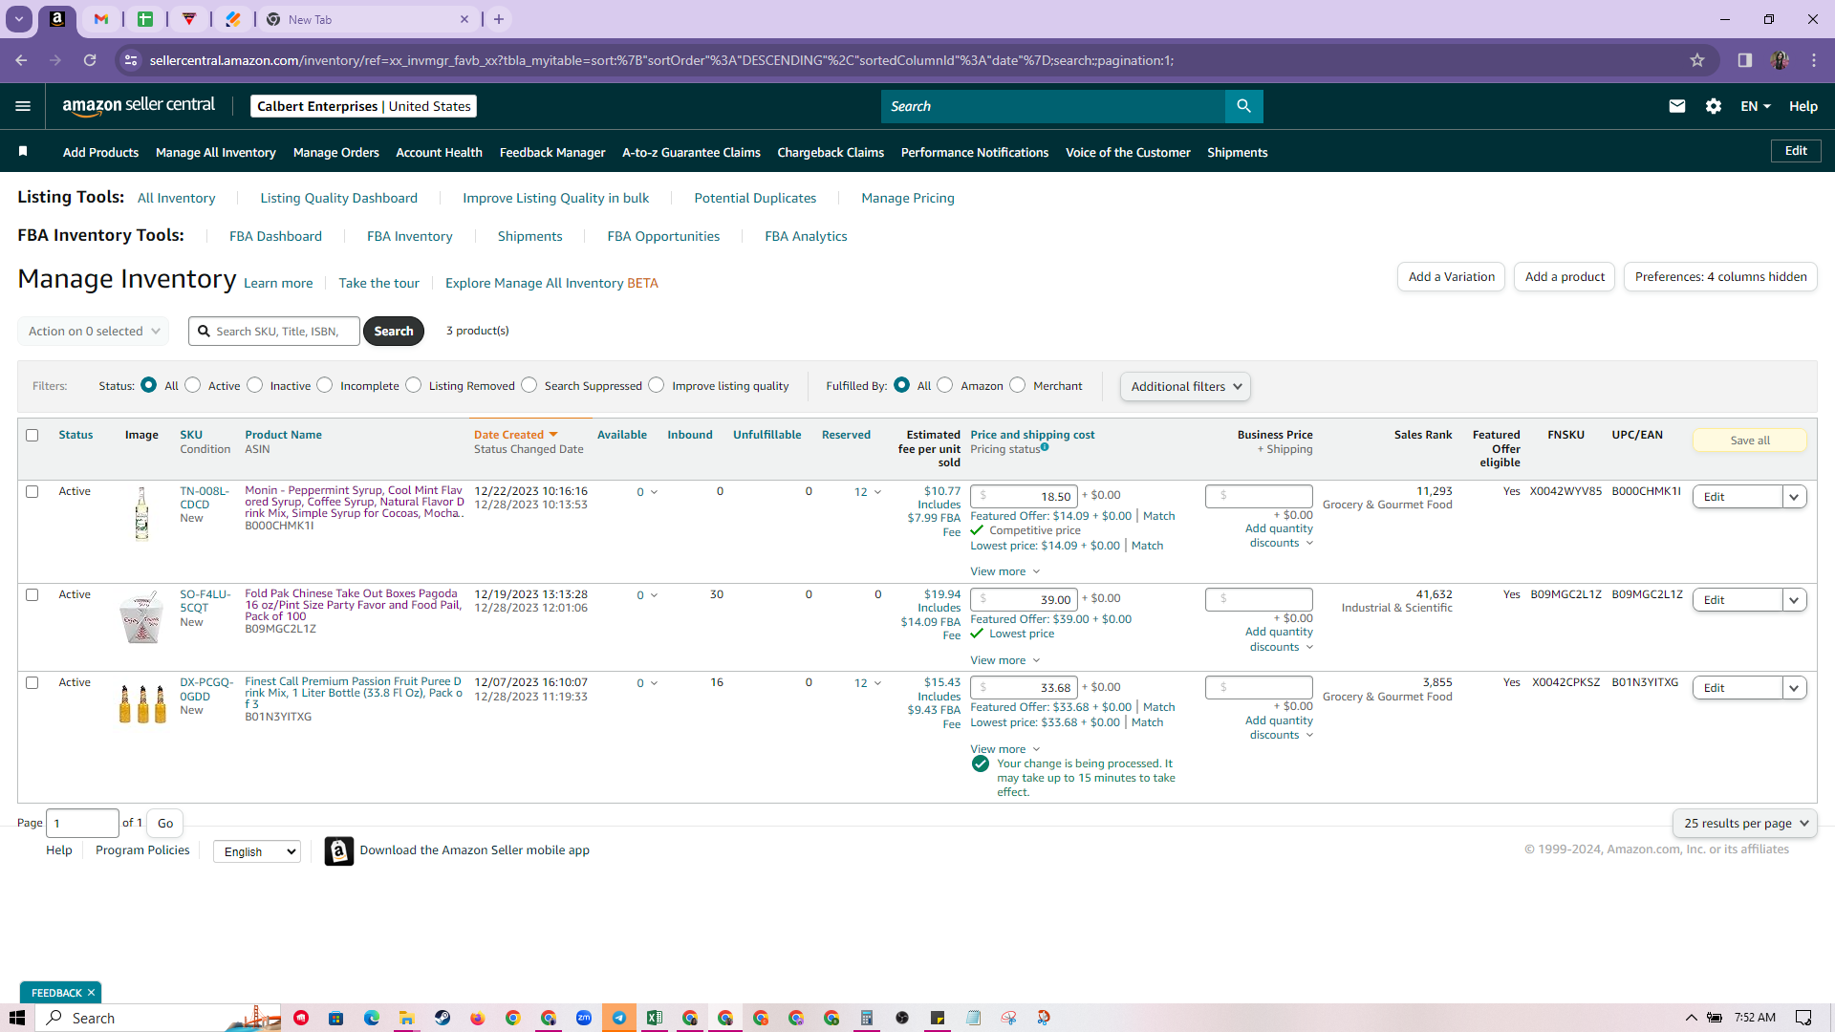Filter status by Inactive radio button
This screenshot has width=1835, height=1032.
254,385
